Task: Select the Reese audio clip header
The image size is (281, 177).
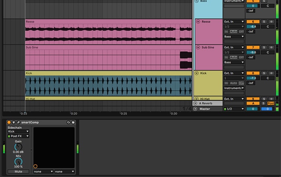Action: tap(108, 22)
